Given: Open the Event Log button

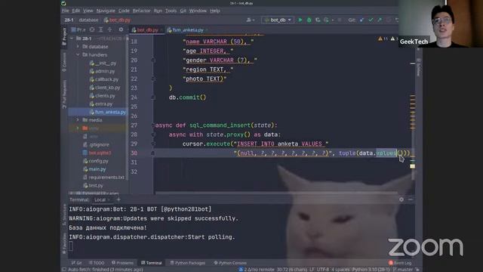Looking at the screenshot, I should click(x=400, y=263).
